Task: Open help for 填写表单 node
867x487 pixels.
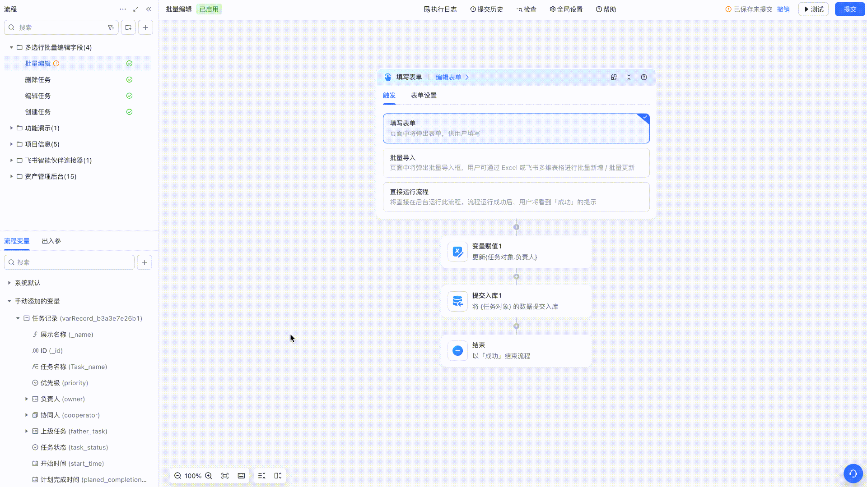Action: (644, 77)
